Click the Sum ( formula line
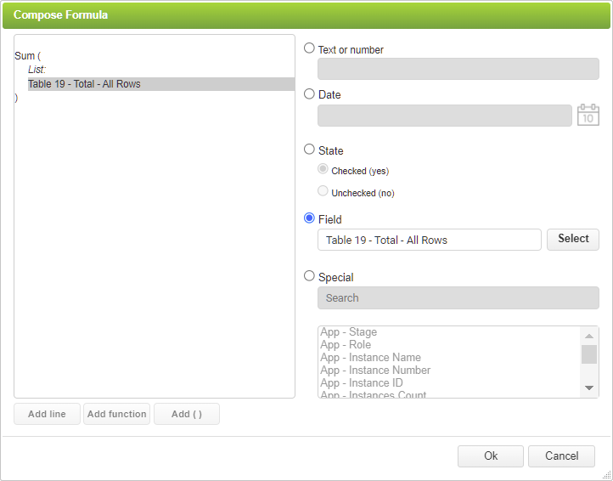 pos(27,56)
